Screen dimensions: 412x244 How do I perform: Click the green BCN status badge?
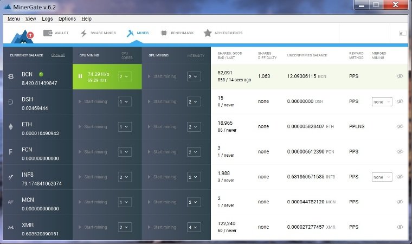(41, 74)
